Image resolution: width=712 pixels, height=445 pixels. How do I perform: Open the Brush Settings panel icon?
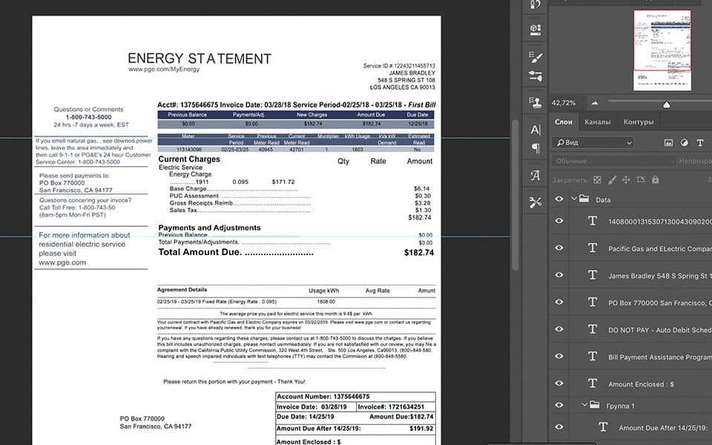coord(535,57)
